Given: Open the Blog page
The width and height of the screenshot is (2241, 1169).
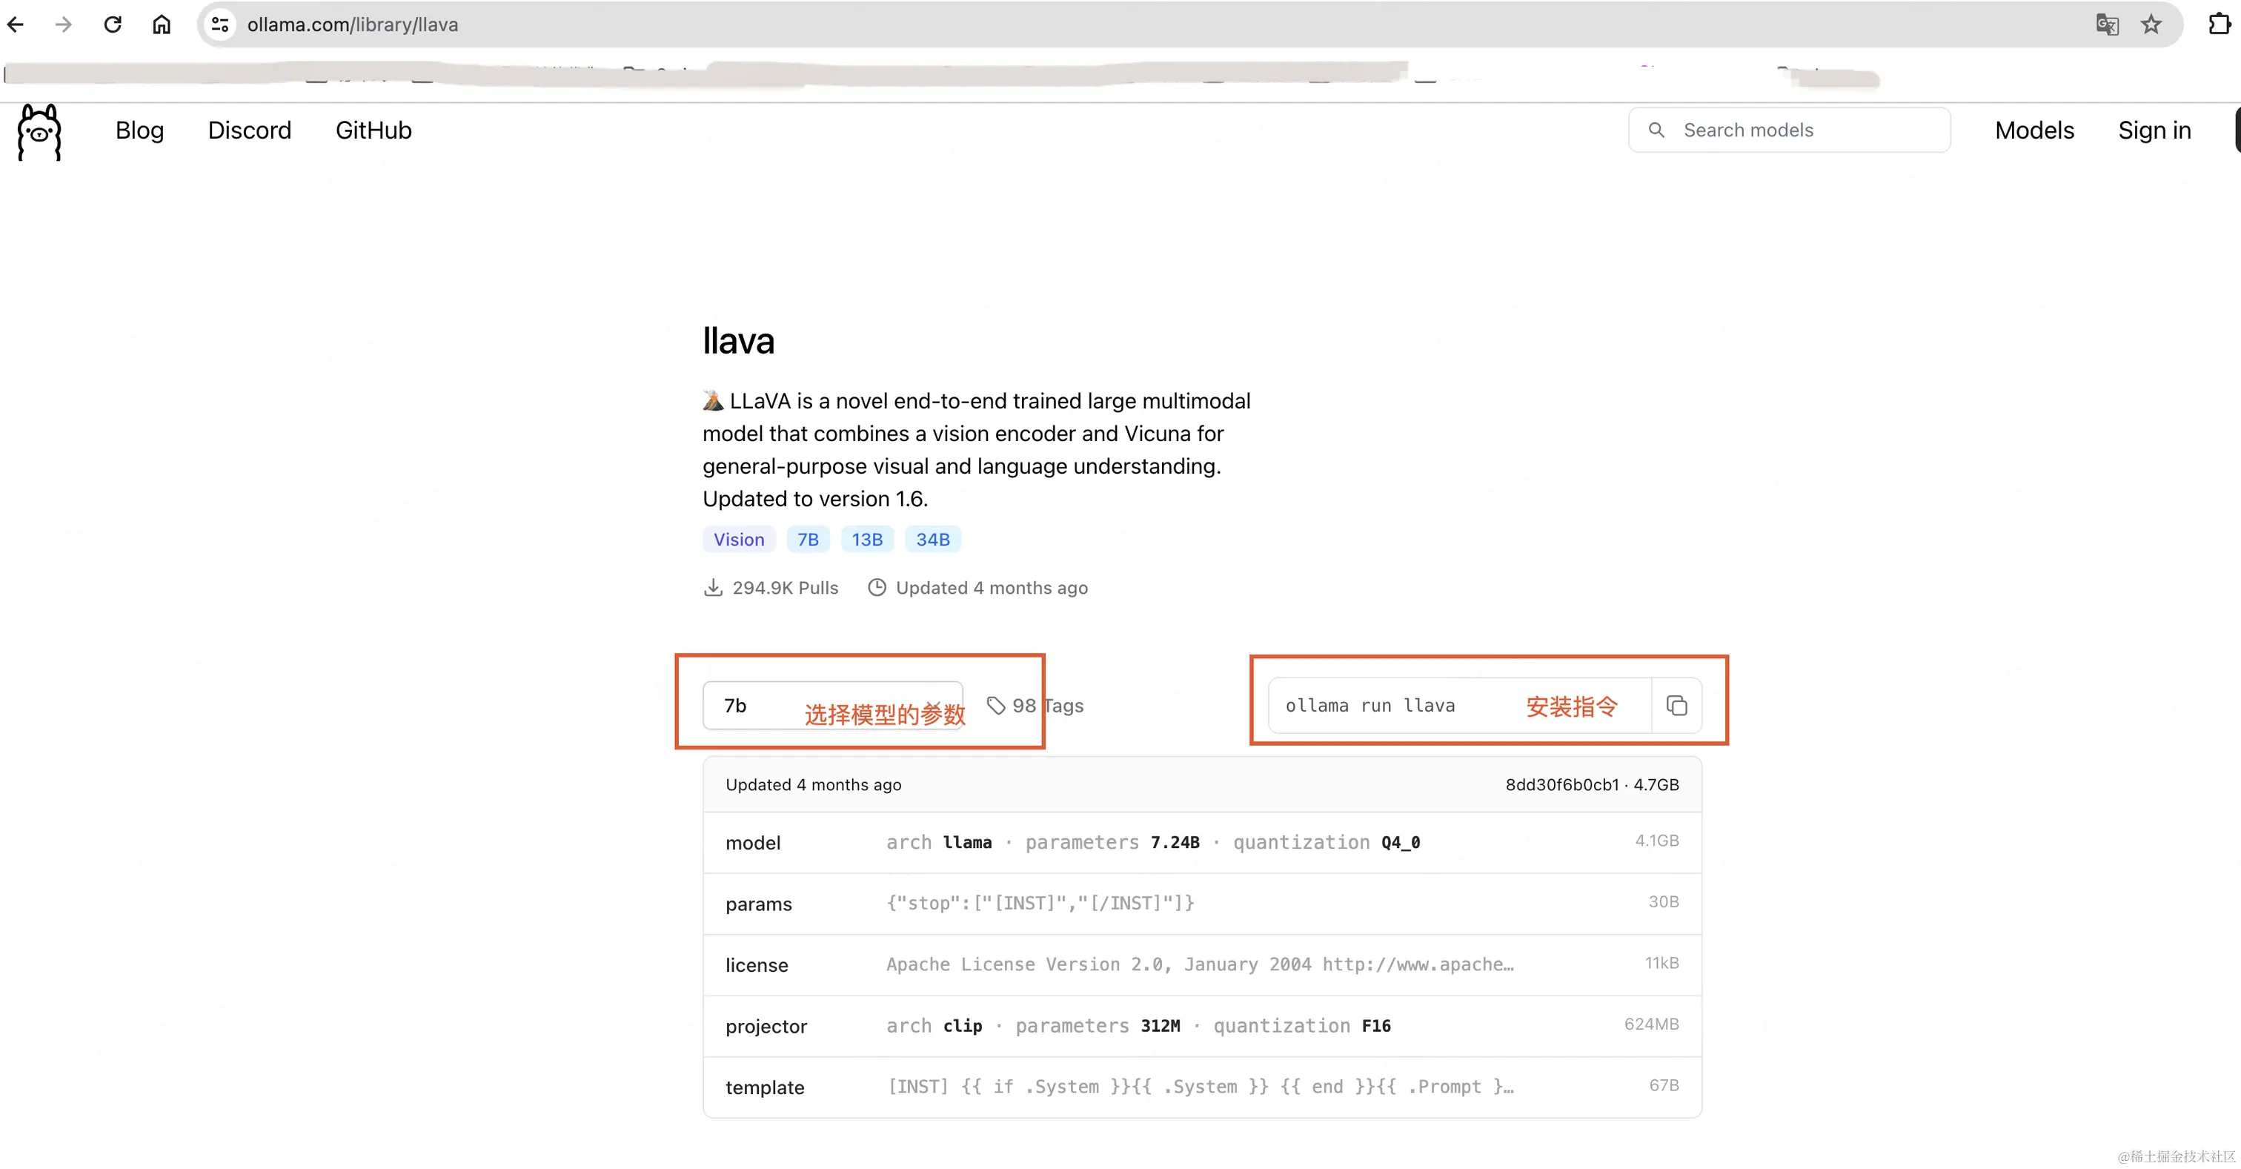Looking at the screenshot, I should (x=139, y=130).
